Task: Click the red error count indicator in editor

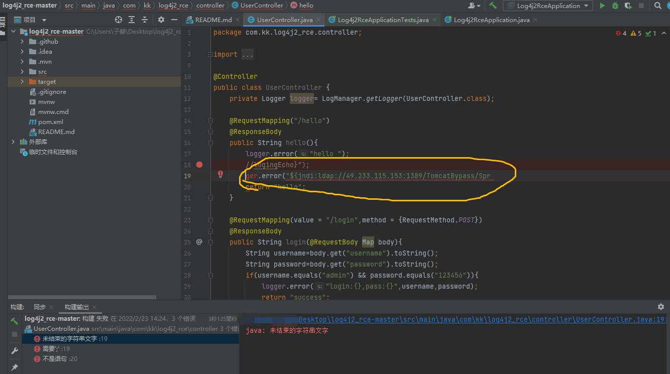Action: [x=621, y=33]
